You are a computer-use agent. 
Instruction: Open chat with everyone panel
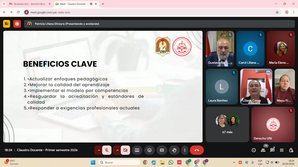click(x=272, y=150)
